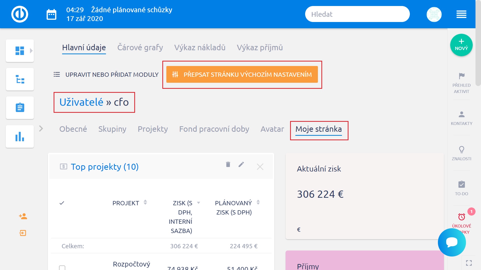Switch to the Čárové grafy tab
This screenshot has width=481, height=270.
[140, 47]
